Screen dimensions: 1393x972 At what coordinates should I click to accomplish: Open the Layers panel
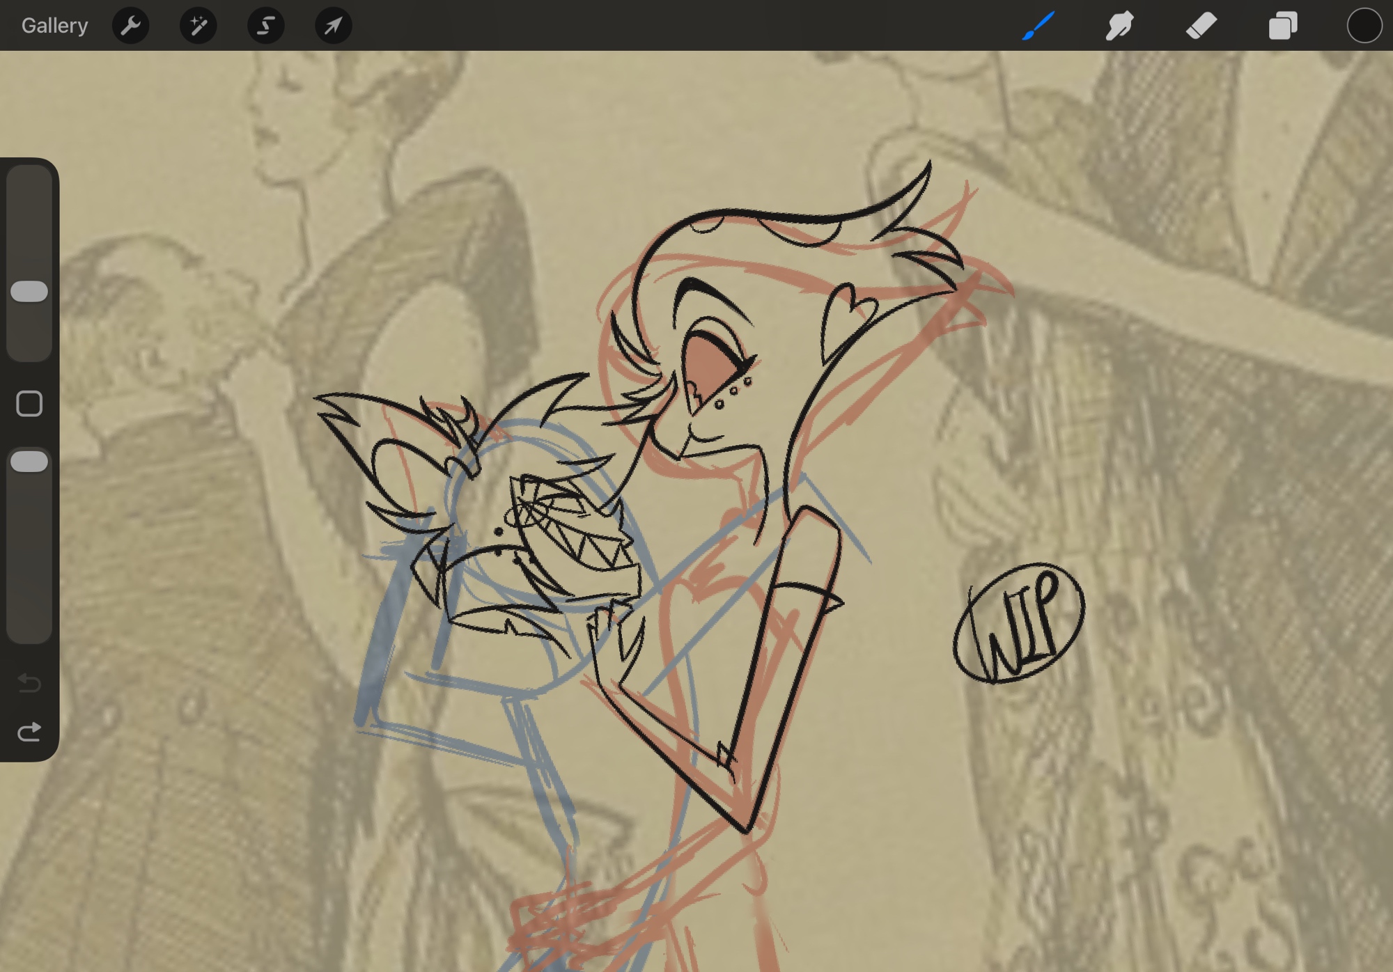tap(1282, 26)
